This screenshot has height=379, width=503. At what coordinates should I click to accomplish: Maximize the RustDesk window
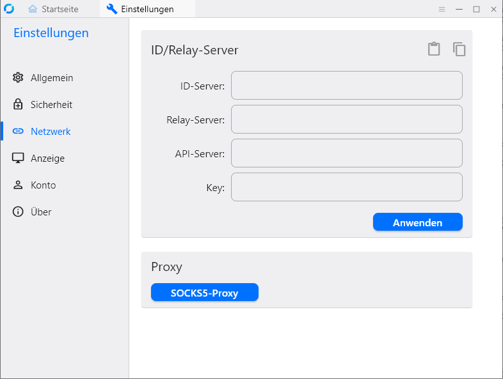tap(476, 9)
